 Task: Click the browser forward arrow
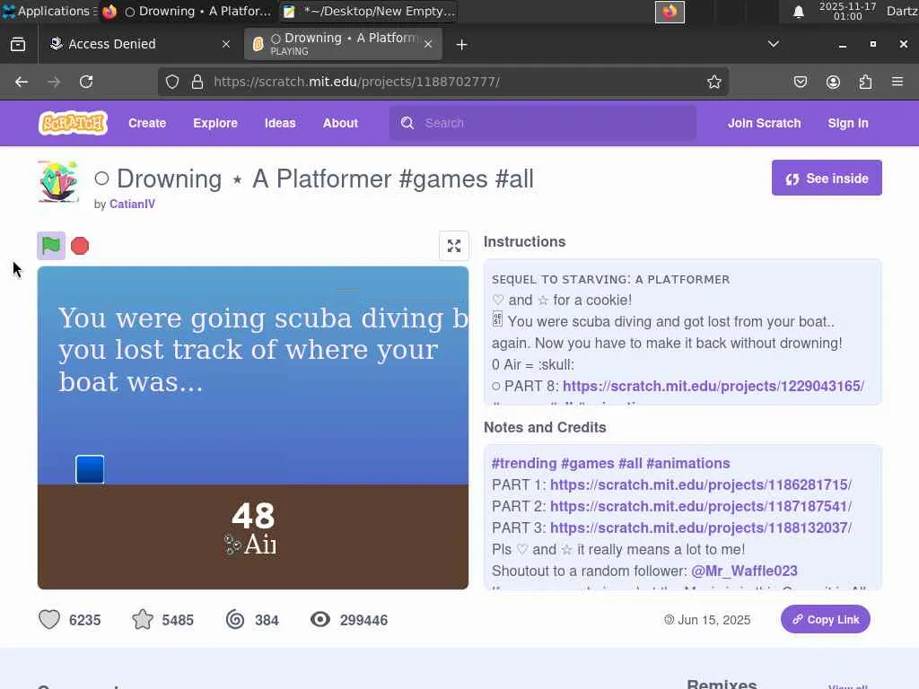tap(54, 82)
